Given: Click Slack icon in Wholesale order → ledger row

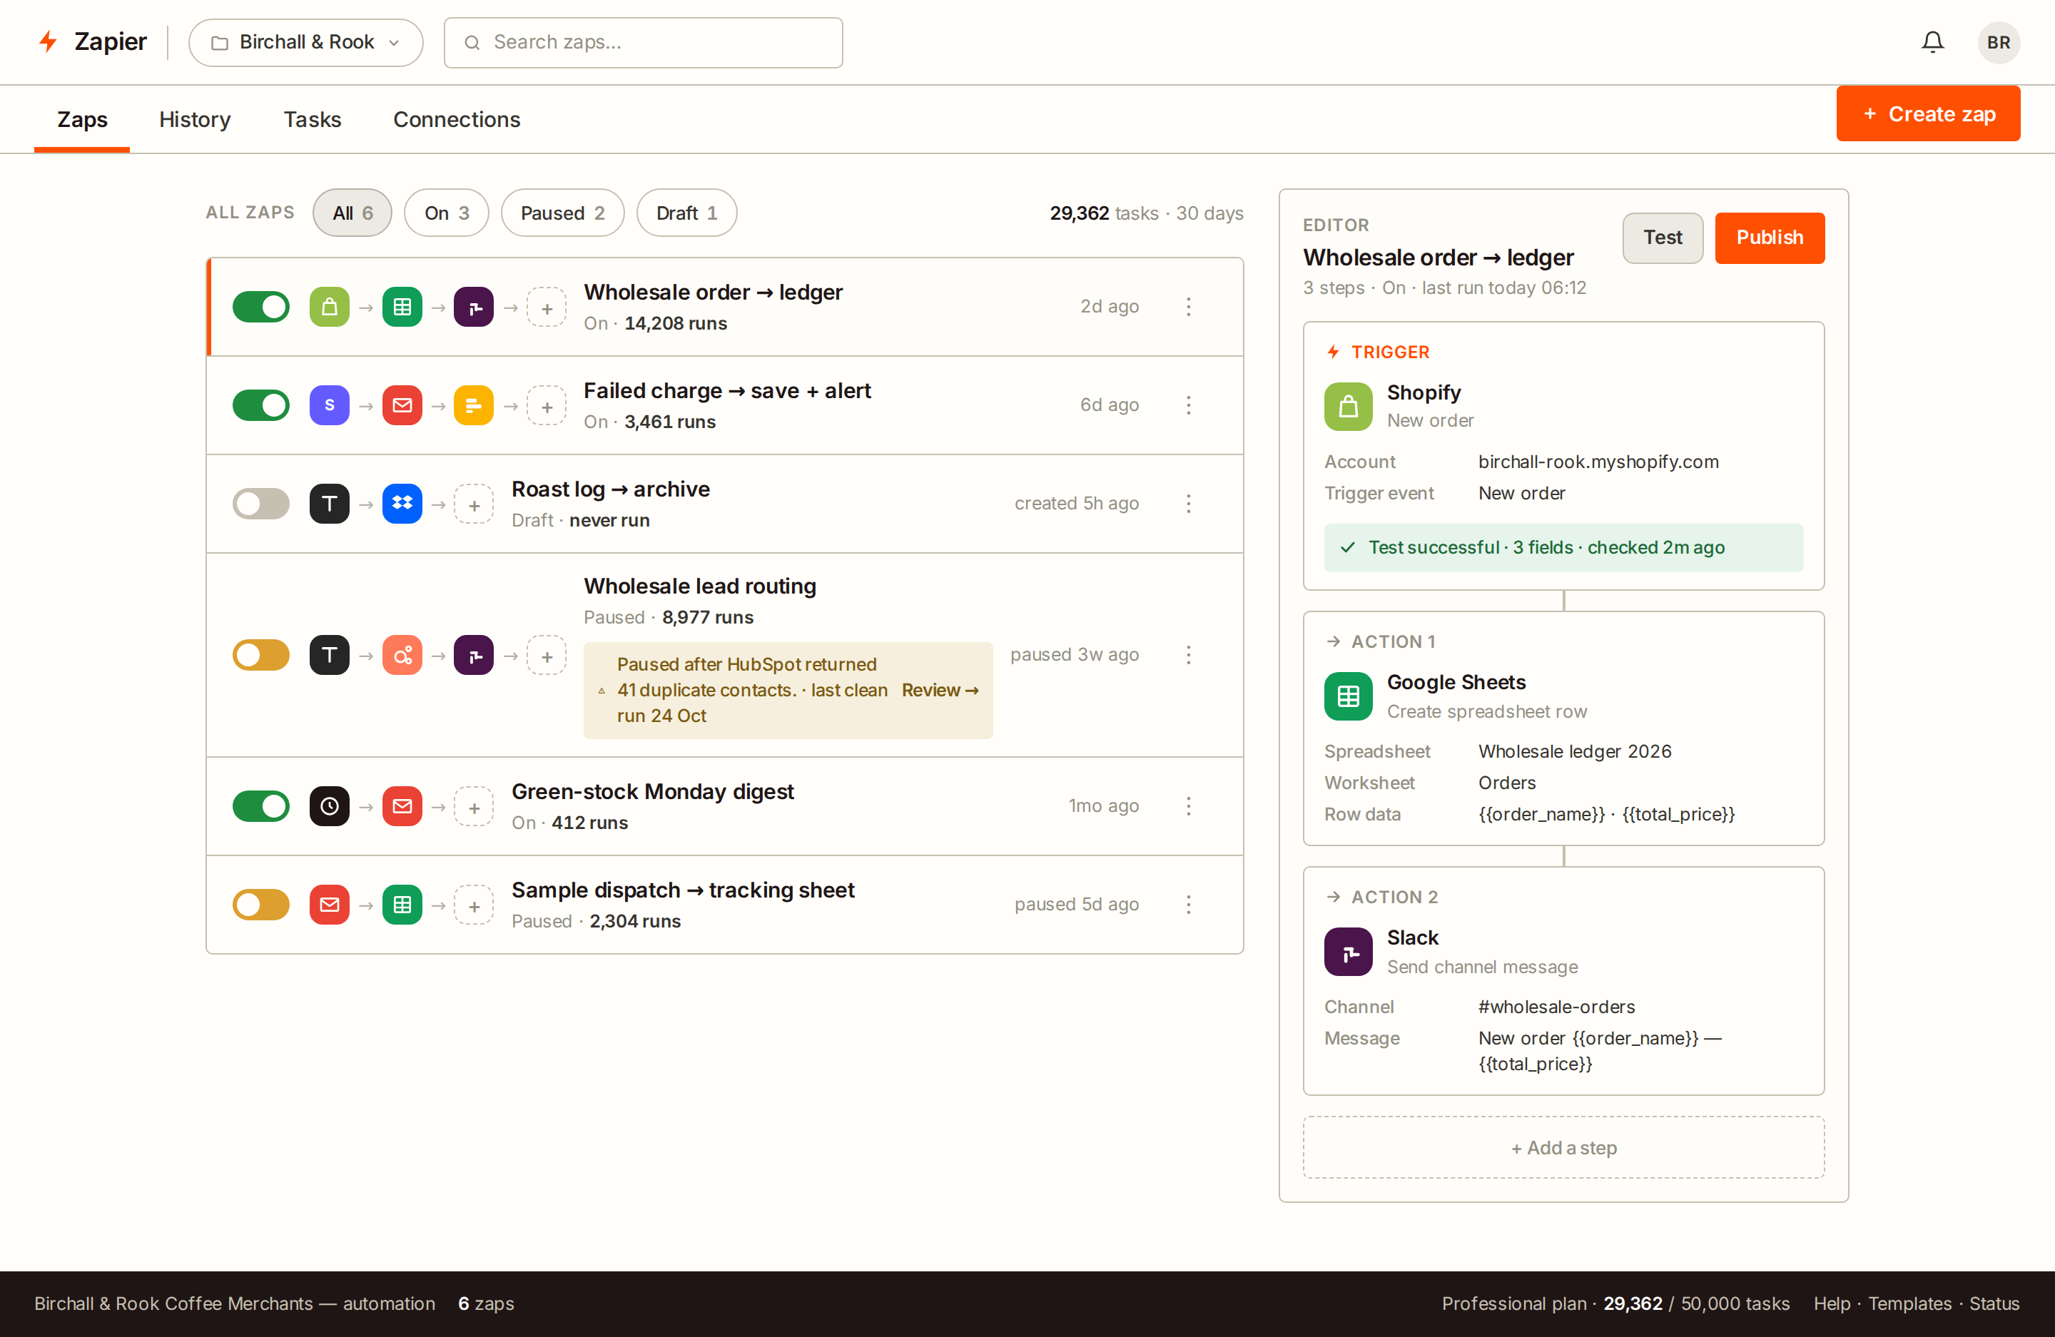Looking at the screenshot, I should (473, 306).
